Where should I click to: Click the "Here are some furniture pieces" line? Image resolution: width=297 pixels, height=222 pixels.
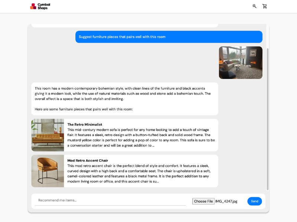[x=84, y=109]
